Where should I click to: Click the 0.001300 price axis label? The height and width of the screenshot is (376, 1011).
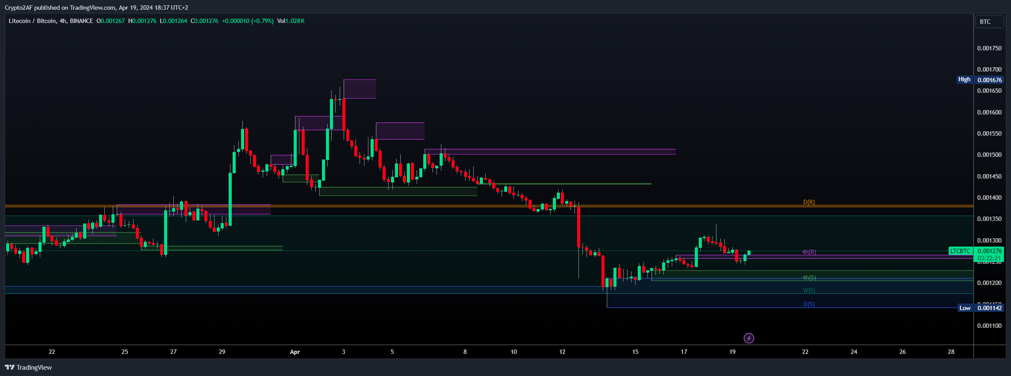click(x=989, y=240)
